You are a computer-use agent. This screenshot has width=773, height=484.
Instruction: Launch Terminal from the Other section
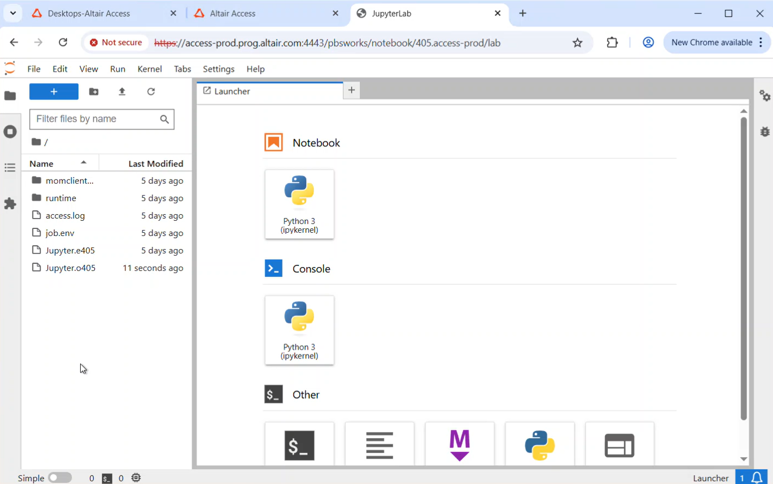(299, 445)
